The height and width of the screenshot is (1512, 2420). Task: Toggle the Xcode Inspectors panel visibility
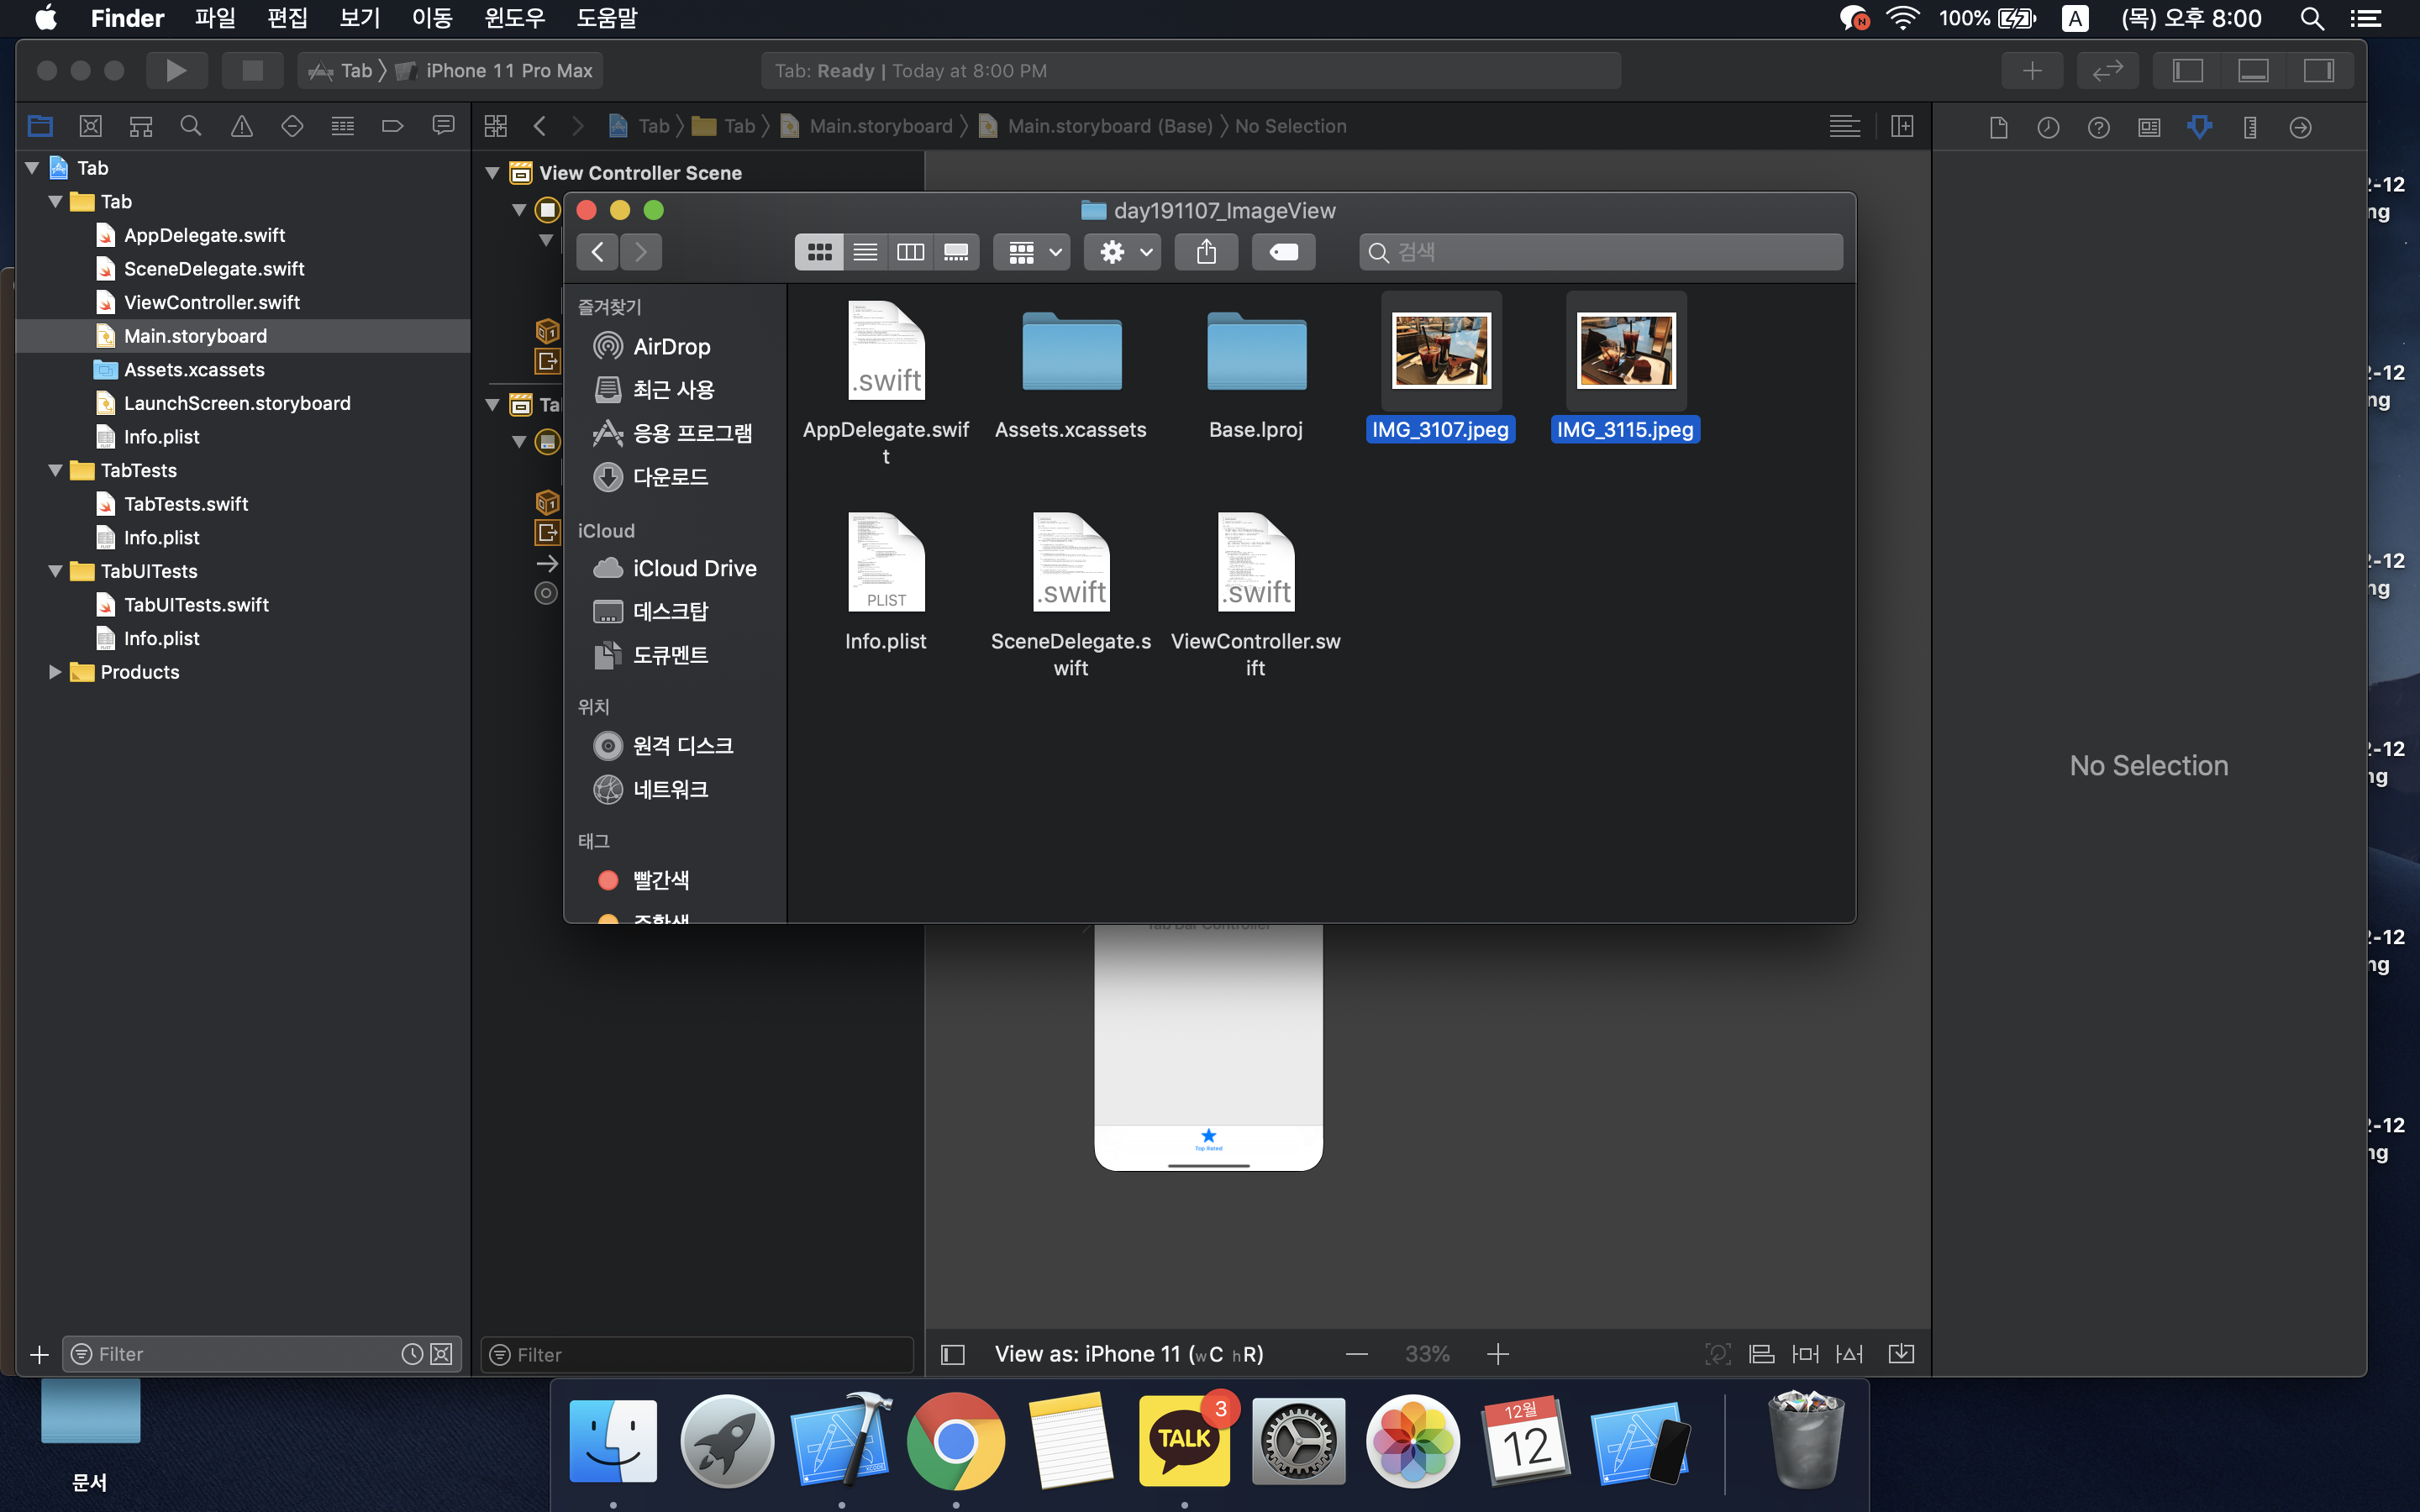[x=2318, y=70]
